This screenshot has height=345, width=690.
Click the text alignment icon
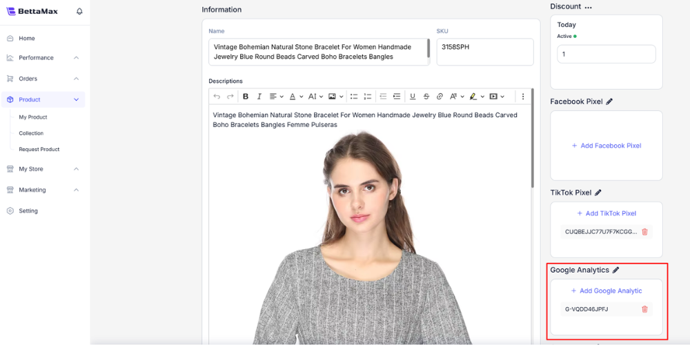273,97
